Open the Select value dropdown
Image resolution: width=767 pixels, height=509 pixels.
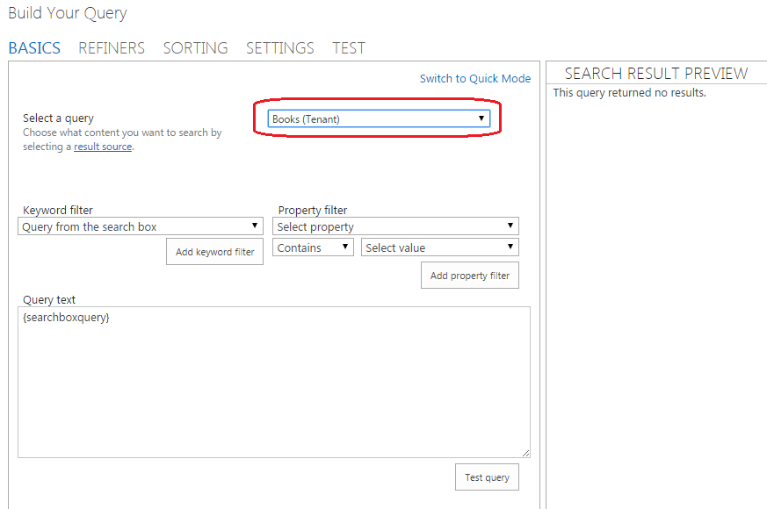point(440,247)
